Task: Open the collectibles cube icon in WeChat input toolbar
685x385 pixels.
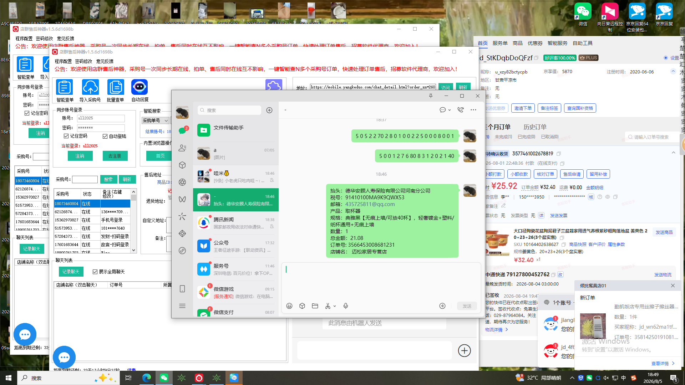Action: pyautogui.click(x=302, y=306)
